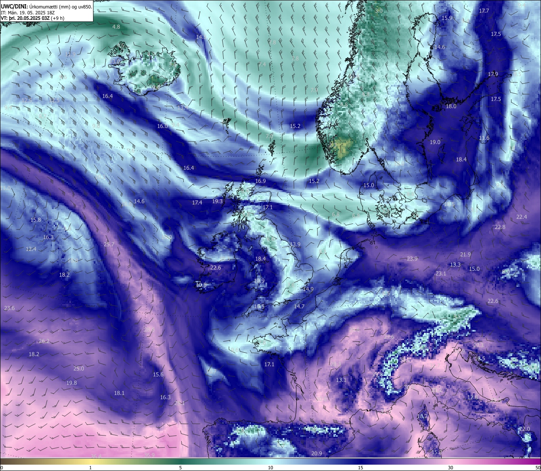Click the '26.2' value on the map
This screenshot has width=541, height=471.
(44, 341)
